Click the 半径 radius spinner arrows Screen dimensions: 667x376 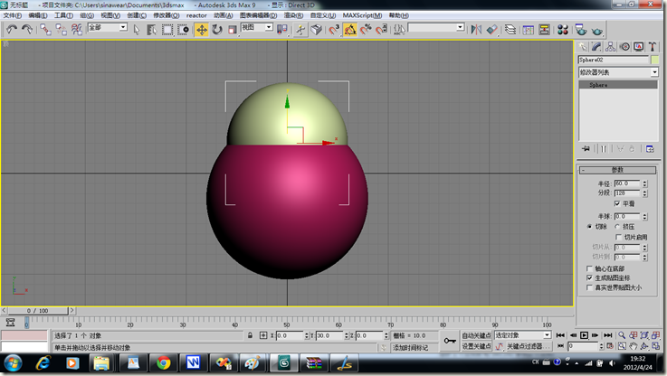click(x=645, y=183)
